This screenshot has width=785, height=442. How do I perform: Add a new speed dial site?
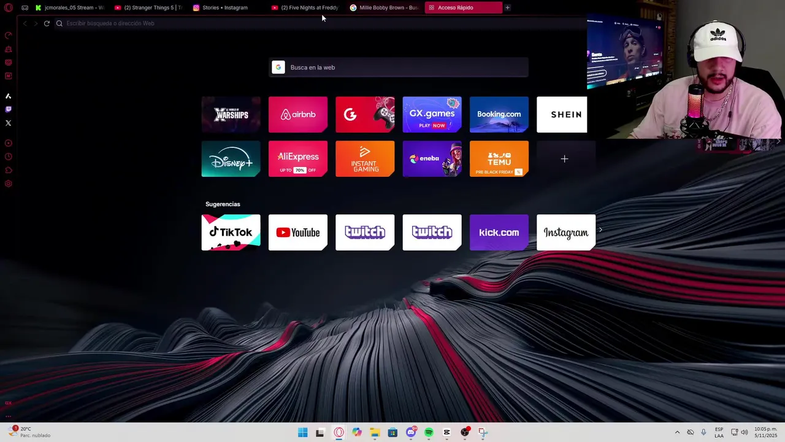tap(564, 159)
